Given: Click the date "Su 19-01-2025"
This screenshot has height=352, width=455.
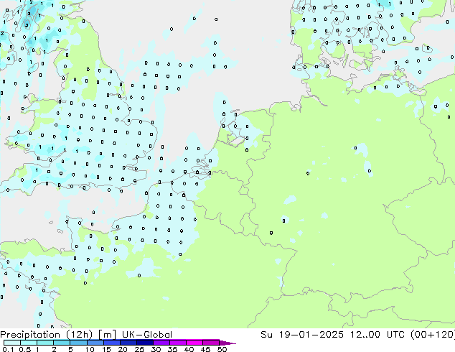Looking at the screenshot, I should [x=302, y=335].
